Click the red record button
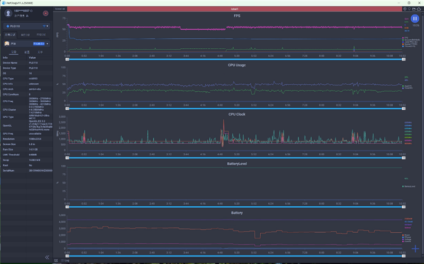The height and width of the screenshot is (264, 424). point(45,13)
